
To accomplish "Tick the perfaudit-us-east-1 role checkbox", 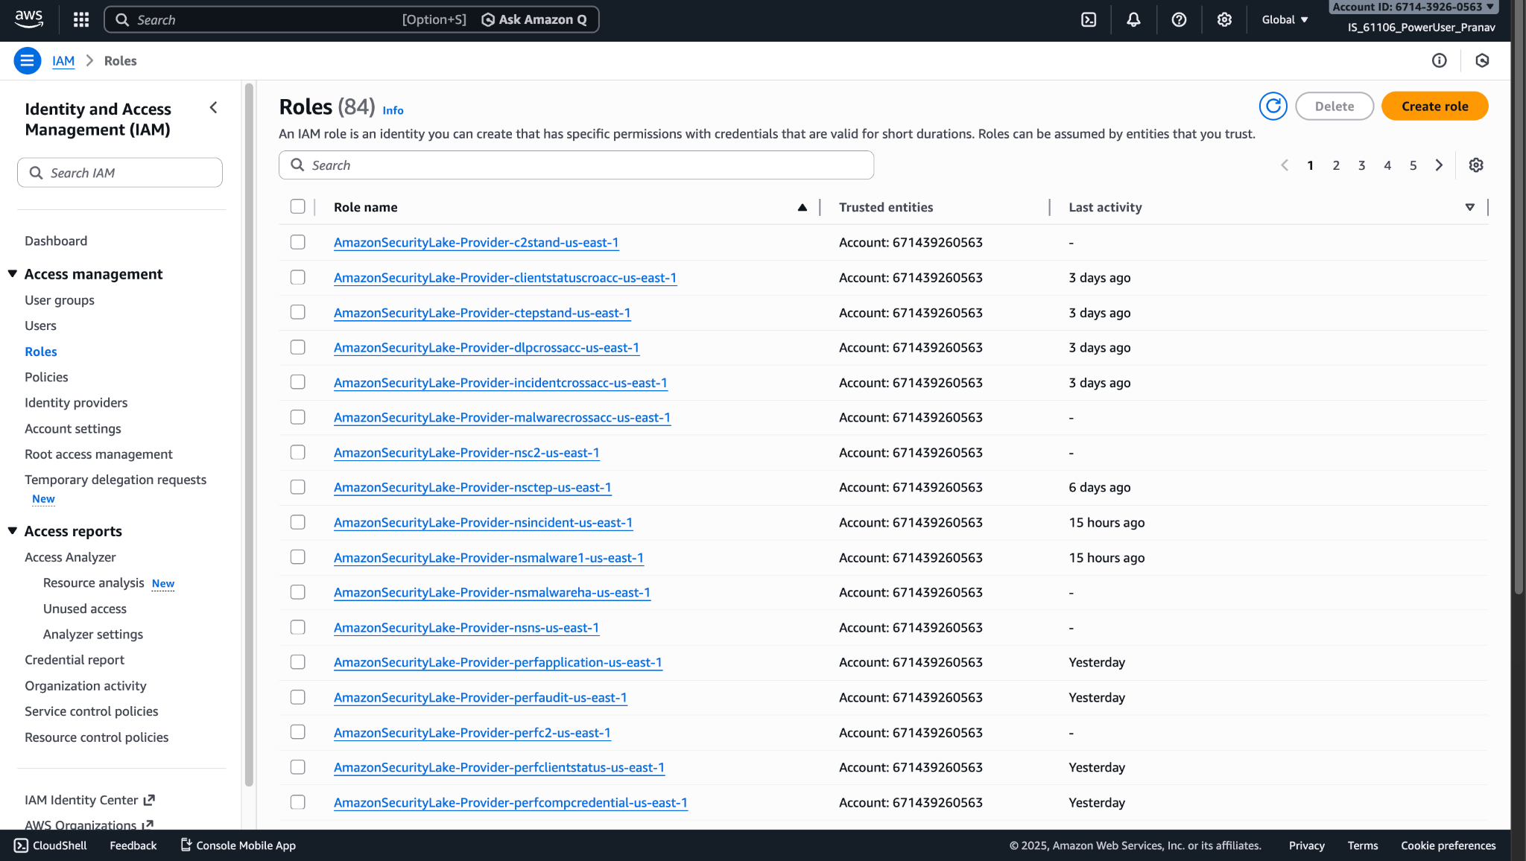I will coord(298,698).
